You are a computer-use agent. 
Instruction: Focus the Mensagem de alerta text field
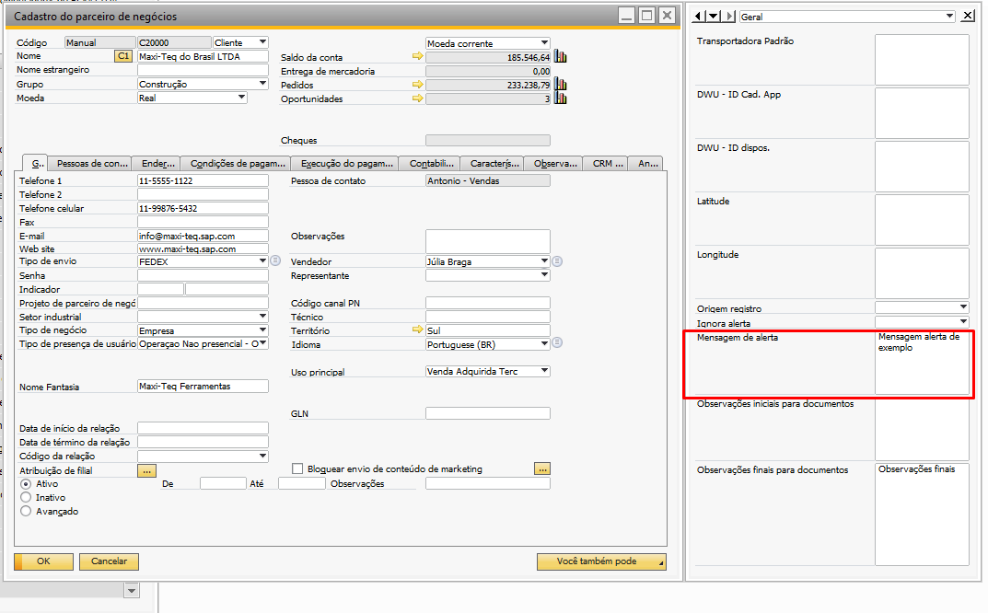click(x=922, y=363)
